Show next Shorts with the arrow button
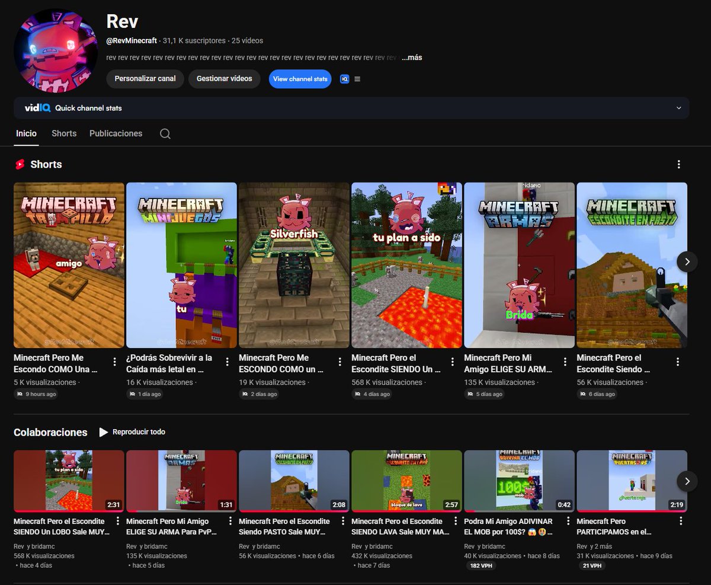The height and width of the screenshot is (585, 711). [687, 261]
